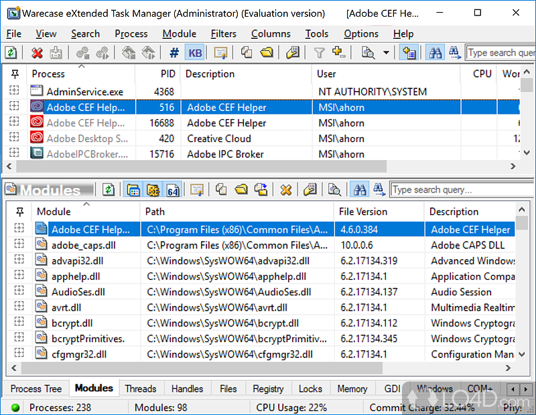Viewport: 536px width, 415px height.
Task: Click the module list horizontal scrollbar thumb
Action: (x=202, y=368)
